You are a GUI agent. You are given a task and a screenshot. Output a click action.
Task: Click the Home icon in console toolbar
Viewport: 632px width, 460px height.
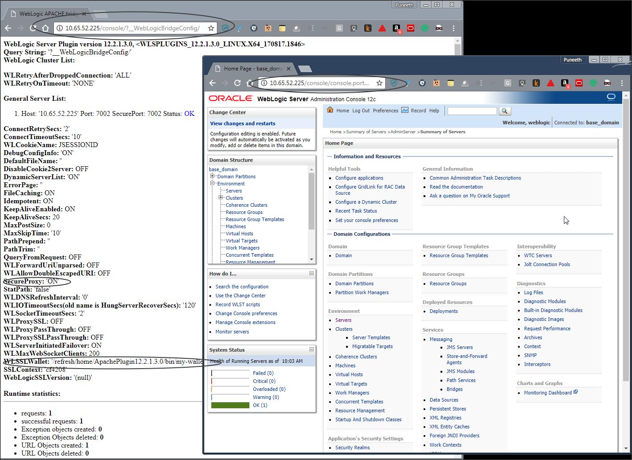pos(330,110)
